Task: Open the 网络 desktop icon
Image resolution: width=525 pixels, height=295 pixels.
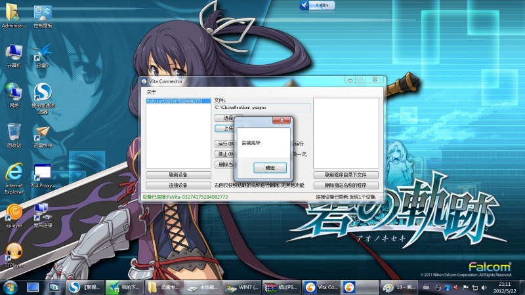Action: pos(14,95)
